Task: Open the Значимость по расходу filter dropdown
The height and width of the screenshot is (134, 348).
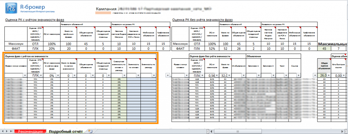Action: click(x=153, y=76)
